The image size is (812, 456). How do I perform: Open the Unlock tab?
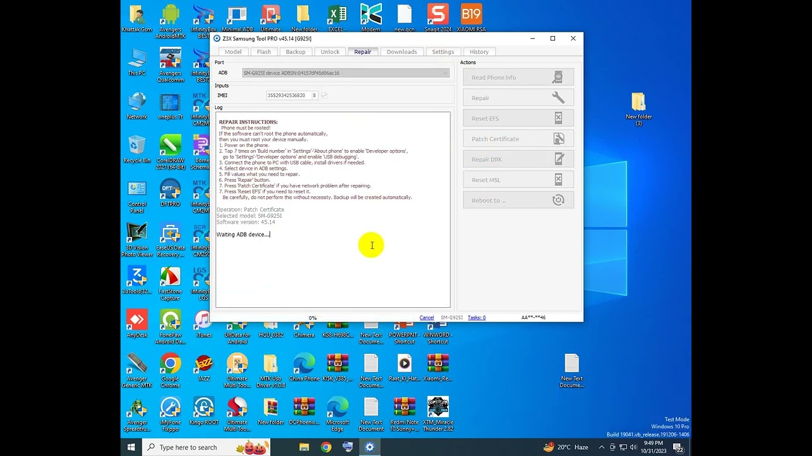coord(330,52)
